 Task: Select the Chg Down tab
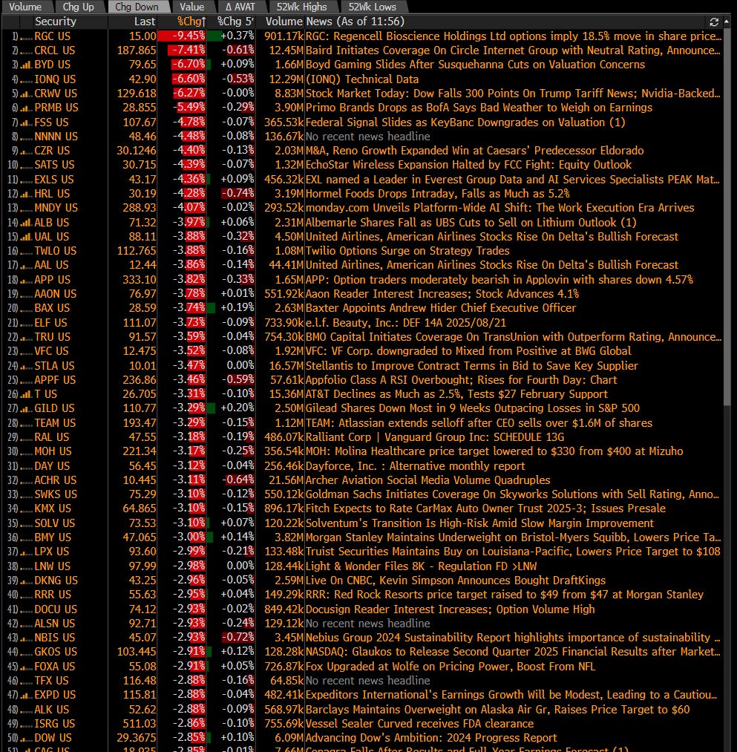(137, 7)
